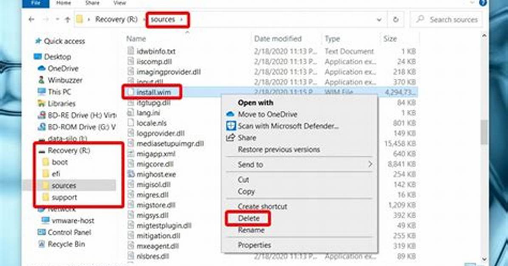Image resolution: width=508 pixels, height=266 pixels.
Task: Select vmware-host network icon
Action: [45, 221]
